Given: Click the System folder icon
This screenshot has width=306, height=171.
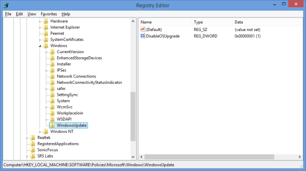Looking at the screenshot, I should tap(52, 101).
